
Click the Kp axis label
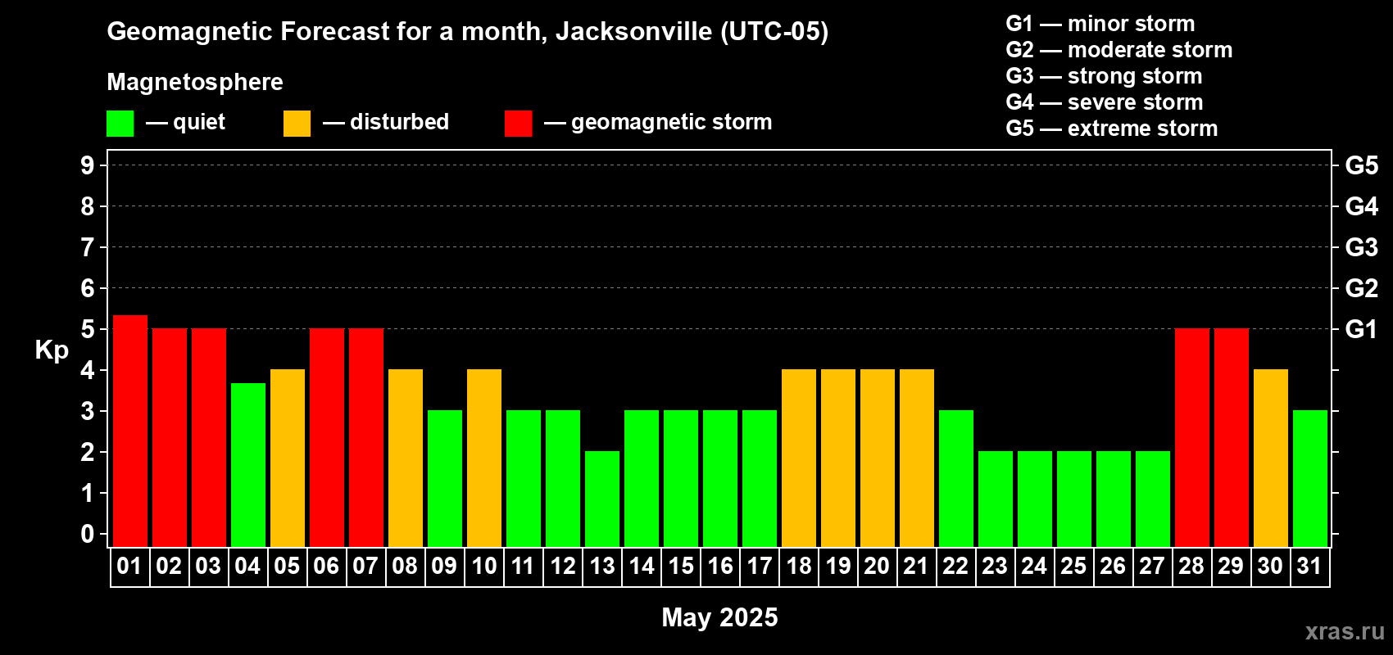(52, 350)
